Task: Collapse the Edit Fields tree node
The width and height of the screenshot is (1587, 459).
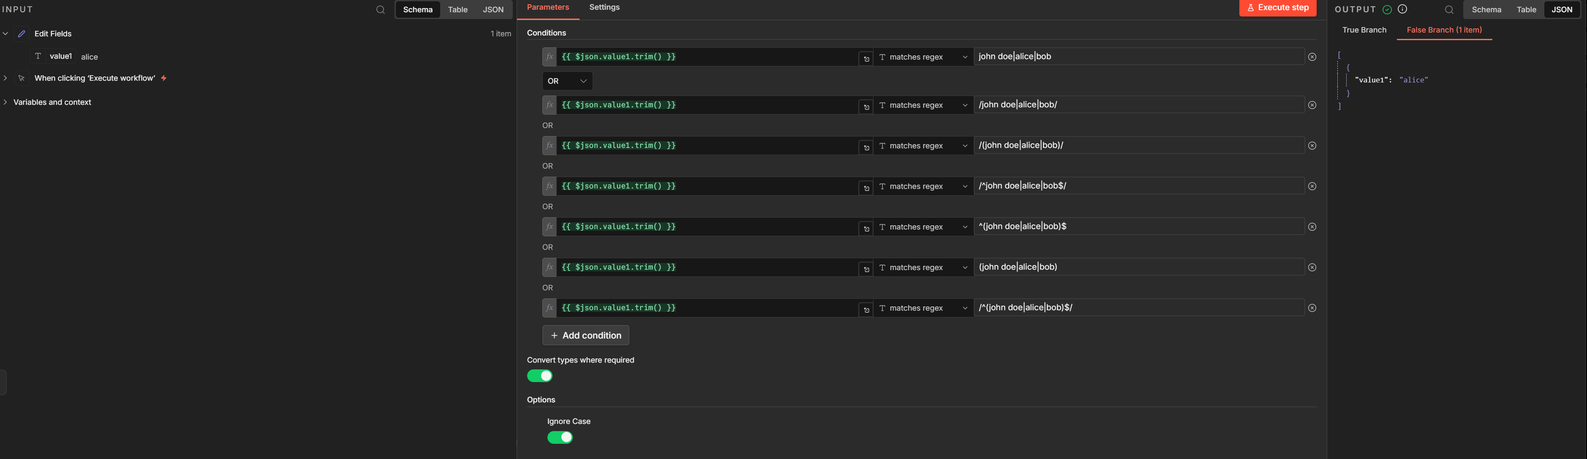Action: coord(5,34)
